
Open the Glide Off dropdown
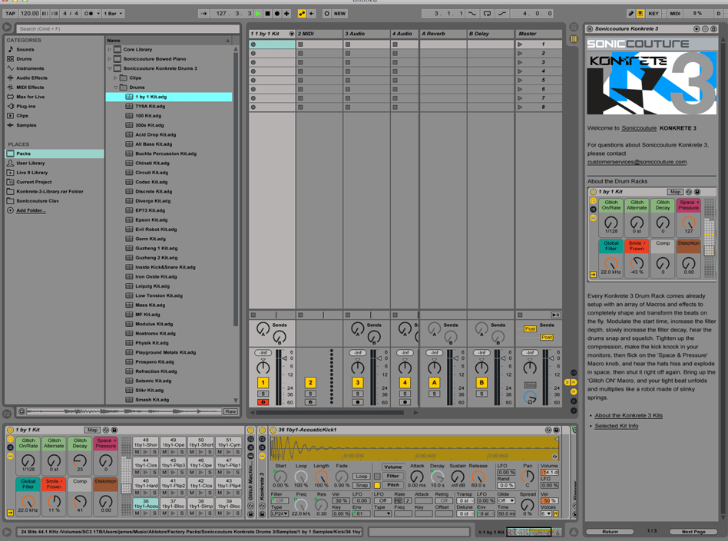point(506,500)
